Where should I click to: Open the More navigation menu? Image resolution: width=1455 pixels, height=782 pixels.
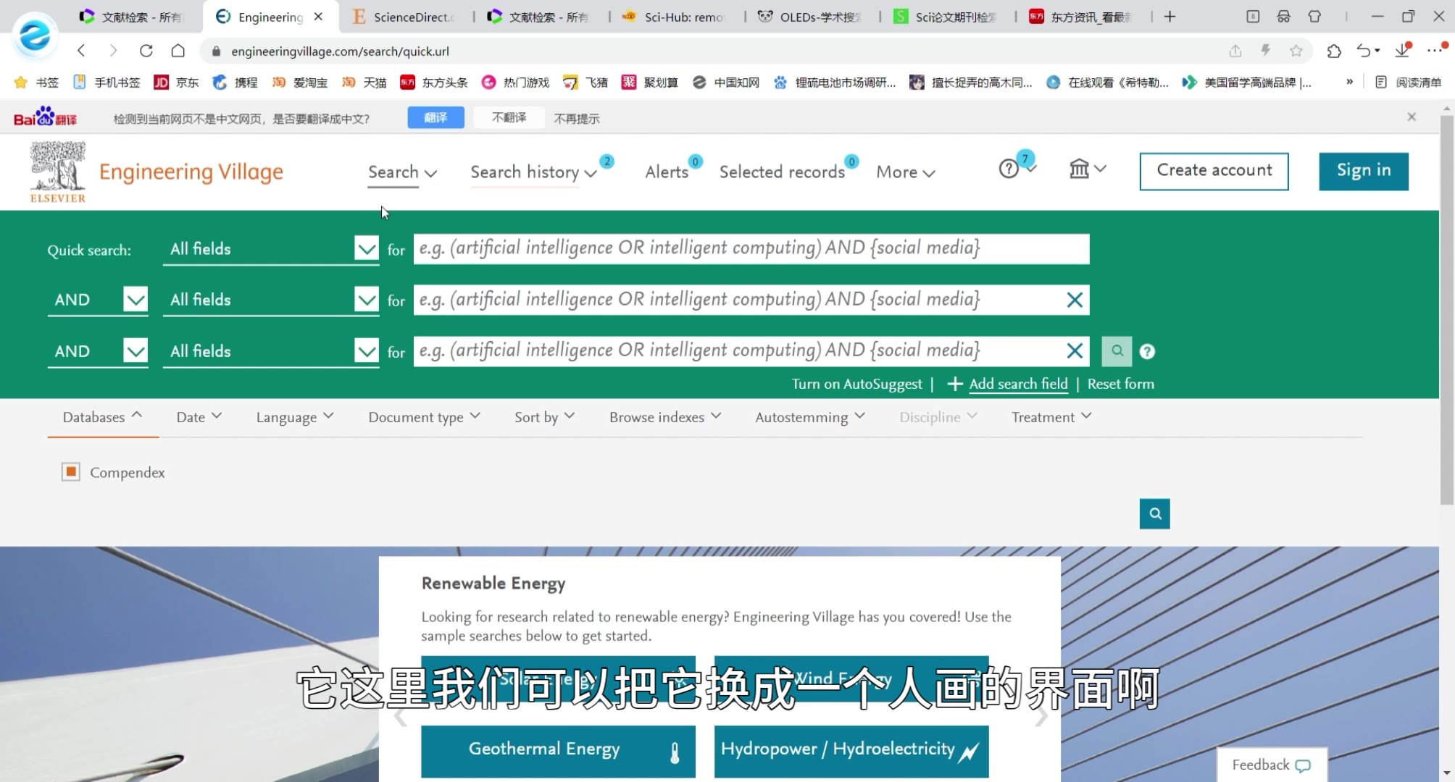coord(905,172)
